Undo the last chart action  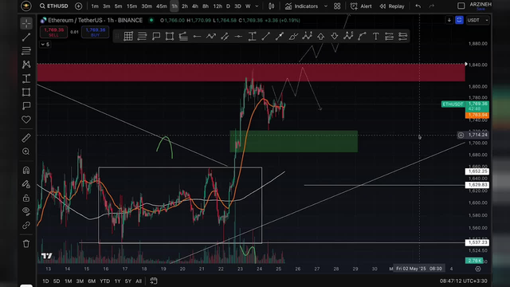pos(418,6)
